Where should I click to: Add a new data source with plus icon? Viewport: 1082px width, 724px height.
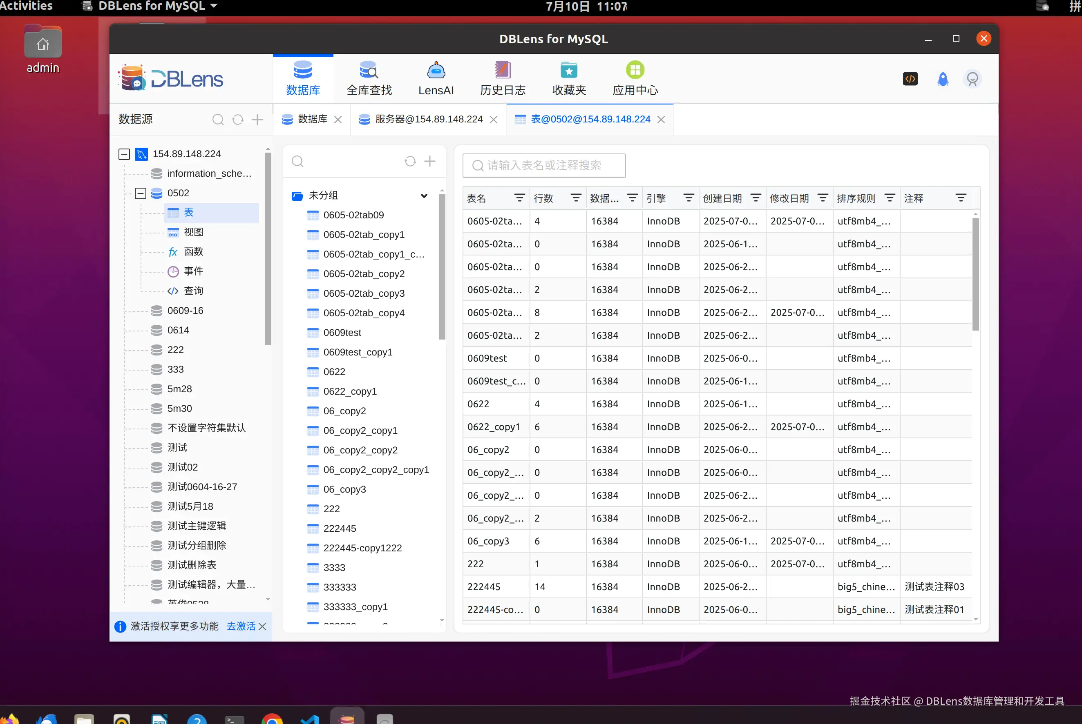(x=257, y=120)
